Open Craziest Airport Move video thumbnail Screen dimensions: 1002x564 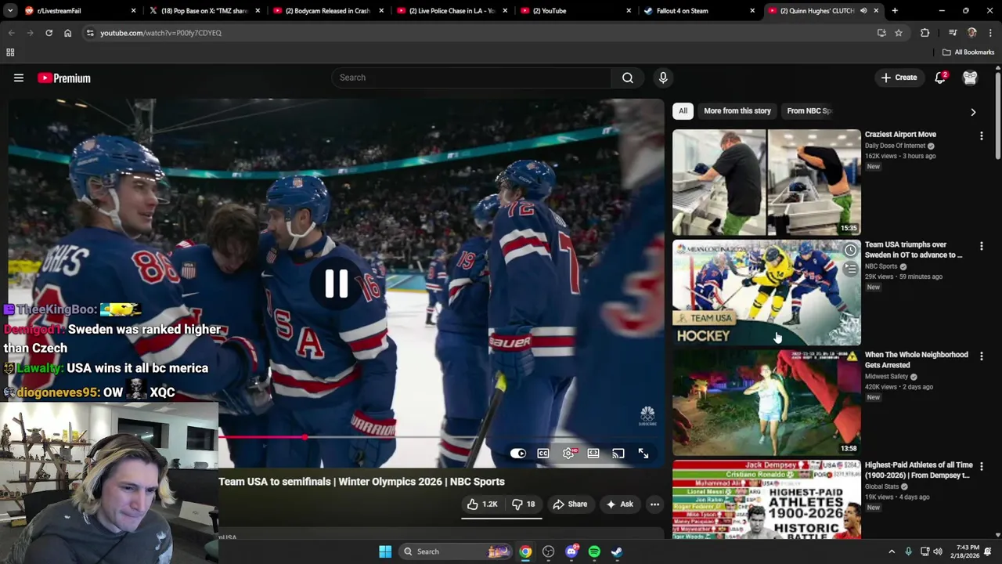(766, 183)
